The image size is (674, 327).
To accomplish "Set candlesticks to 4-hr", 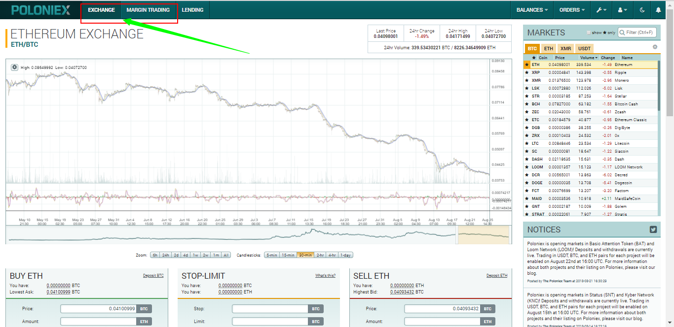I will [x=332, y=255].
